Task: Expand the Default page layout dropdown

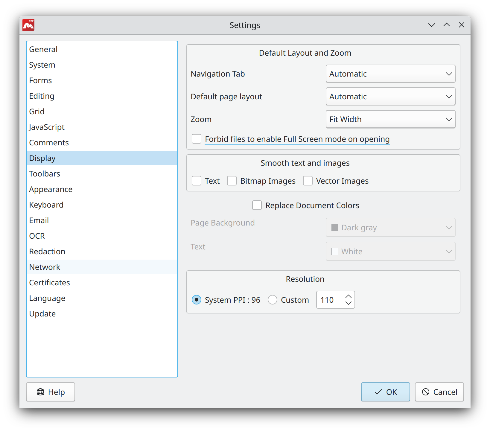Action: pos(390,96)
